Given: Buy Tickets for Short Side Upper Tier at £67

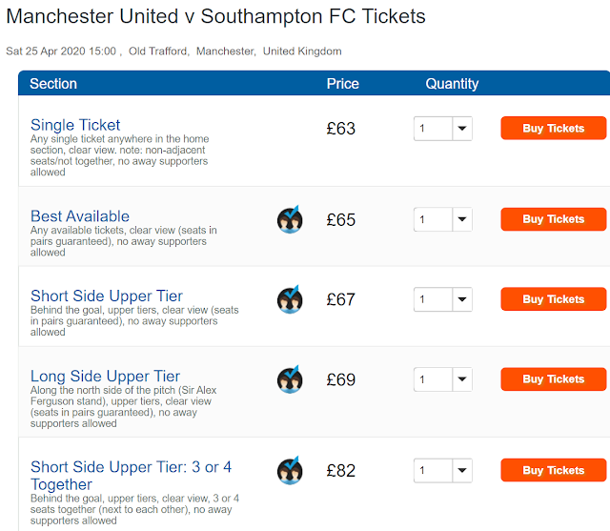Looking at the screenshot, I should pos(553,299).
